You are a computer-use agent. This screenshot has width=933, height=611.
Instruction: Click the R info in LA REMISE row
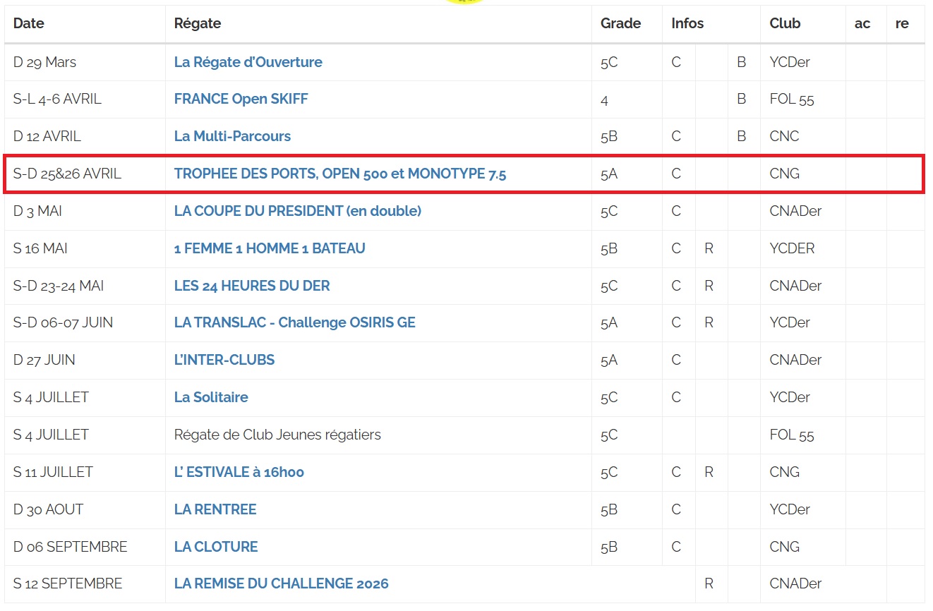tap(709, 583)
